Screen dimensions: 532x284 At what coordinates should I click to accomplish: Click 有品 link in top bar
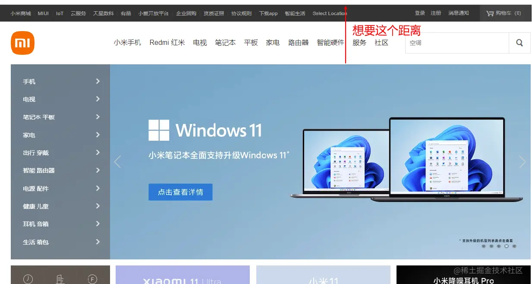pyautogui.click(x=126, y=13)
